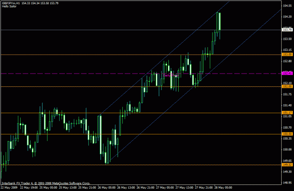The image size is (294, 191).
Task: Click the 150.35 price axis value
Action: pyautogui.click(x=287, y=139)
